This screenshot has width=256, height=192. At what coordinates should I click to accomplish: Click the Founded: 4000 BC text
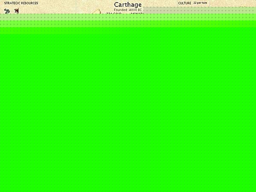[128, 10]
